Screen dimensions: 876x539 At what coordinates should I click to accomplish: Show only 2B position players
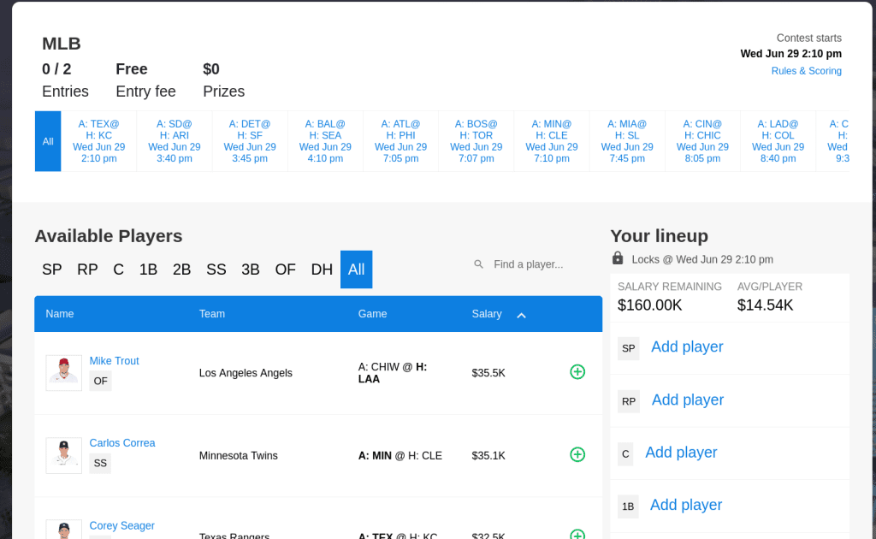point(181,269)
